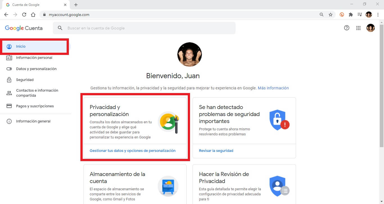Open the Almacenamiento de la cuenta card title
384x204 pixels.
pos(117,178)
